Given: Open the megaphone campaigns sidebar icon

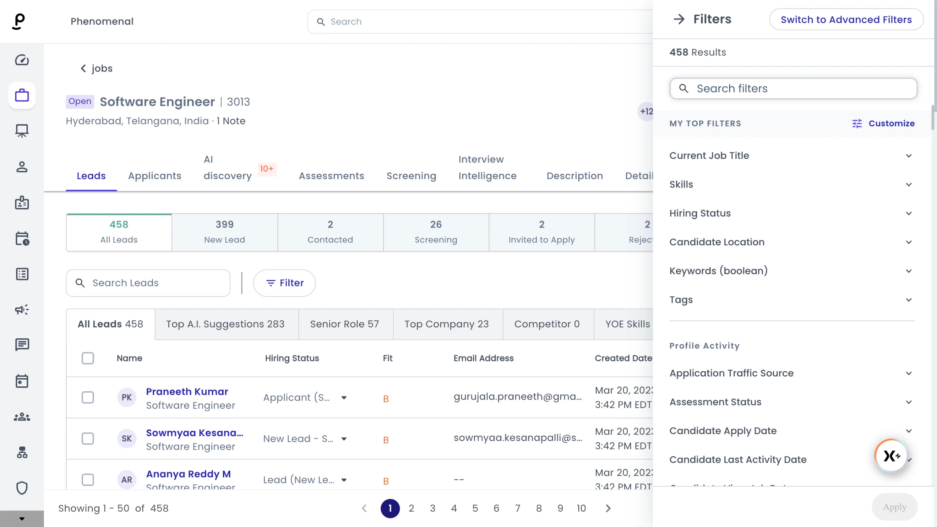Looking at the screenshot, I should [x=22, y=310].
